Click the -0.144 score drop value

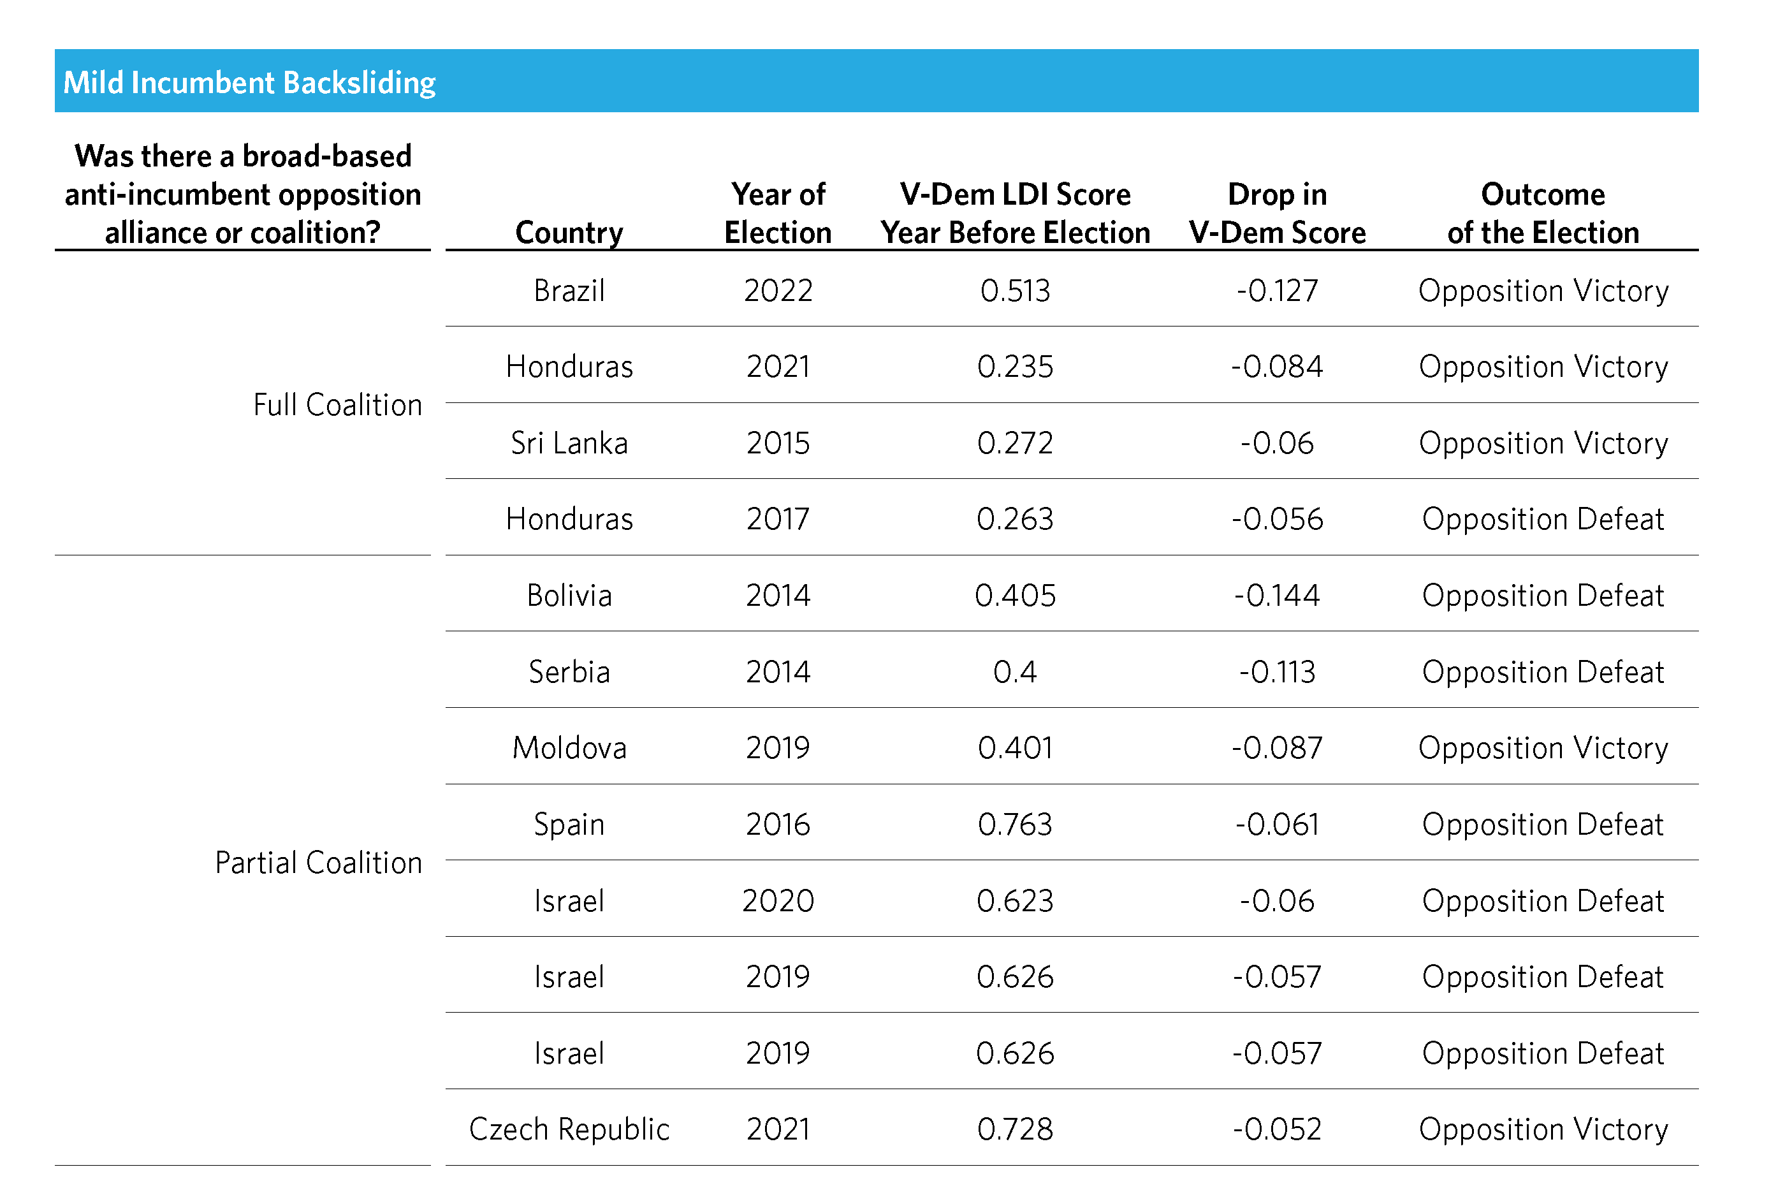[x=1277, y=596]
